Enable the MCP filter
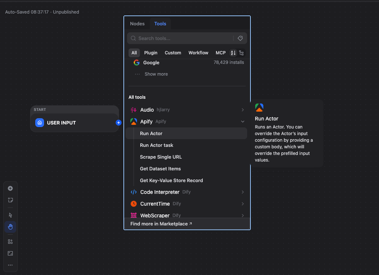Screen dimensions: 379x275 click(x=220, y=53)
